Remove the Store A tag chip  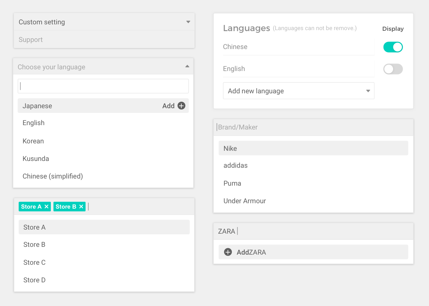(46, 207)
